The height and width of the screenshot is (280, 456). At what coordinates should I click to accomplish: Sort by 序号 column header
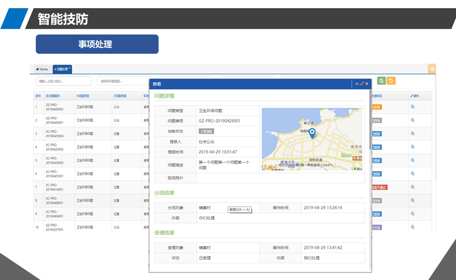[38, 96]
